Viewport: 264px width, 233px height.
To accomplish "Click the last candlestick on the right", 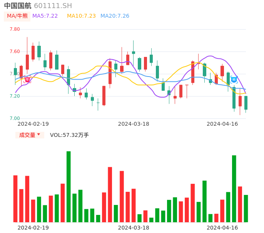I will [246, 103].
